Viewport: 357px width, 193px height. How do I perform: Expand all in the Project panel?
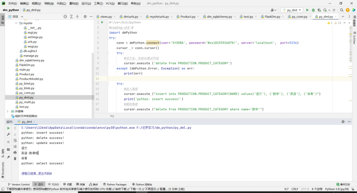71,17
